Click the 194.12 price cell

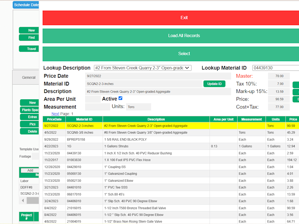click(x=292, y=160)
